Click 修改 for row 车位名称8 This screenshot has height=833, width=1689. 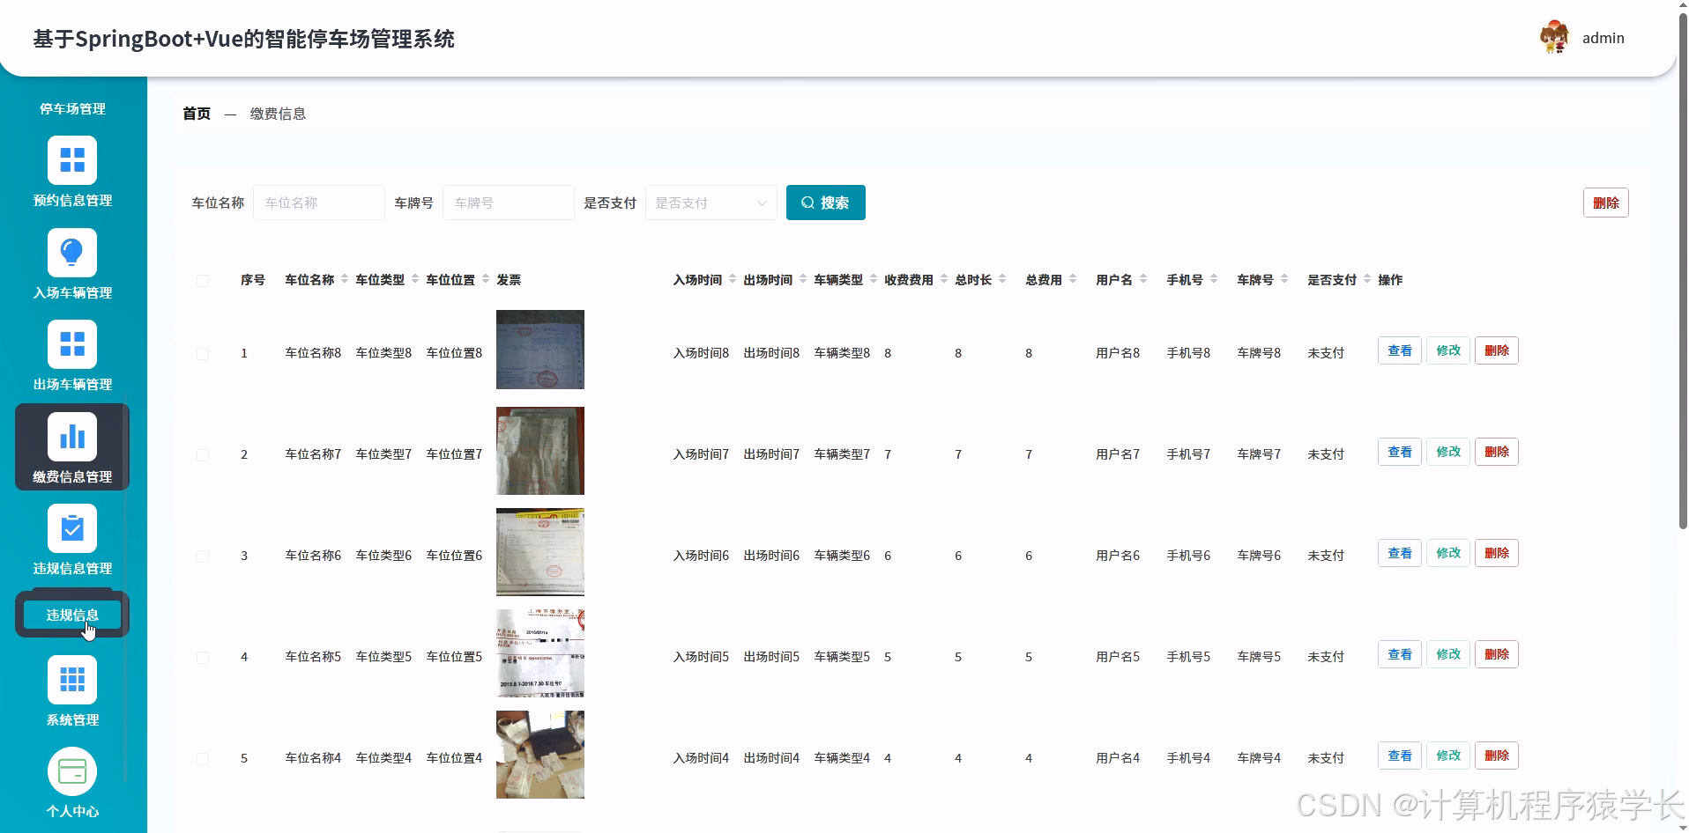pos(1448,350)
